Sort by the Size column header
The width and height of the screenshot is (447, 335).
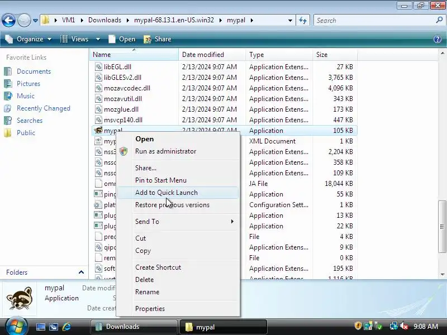tap(335, 54)
